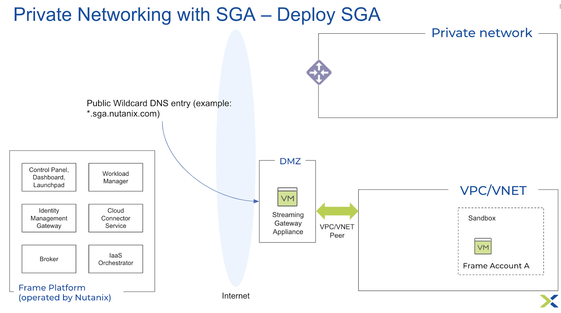Image resolution: width=561 pixels, height=313 pixels.
Task: Click the Nutanix X logo
Action: point(549,301)
